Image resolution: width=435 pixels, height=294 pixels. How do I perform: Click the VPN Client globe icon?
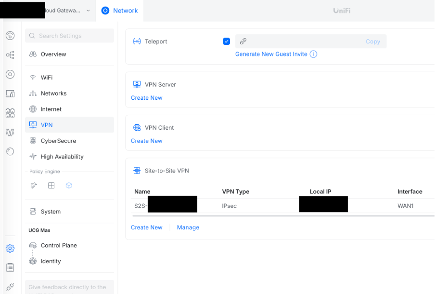coord(137,128)
